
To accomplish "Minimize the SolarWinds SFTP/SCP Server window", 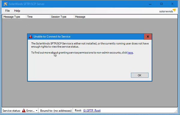I will tap(150, 4).
